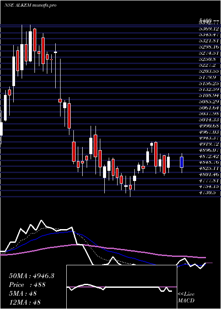
Task: Click the NSE ALKEM munafa.pro chart title
Action: tap(30, 5)
